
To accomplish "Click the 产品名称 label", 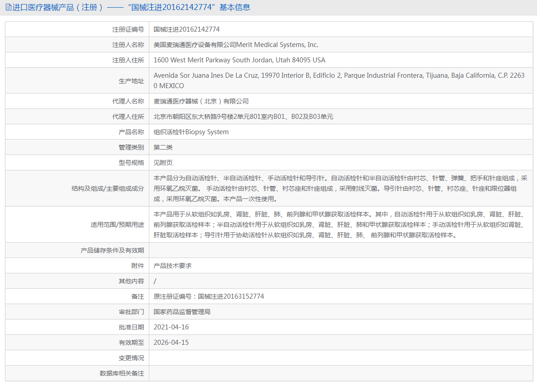I will click(131, 132).
